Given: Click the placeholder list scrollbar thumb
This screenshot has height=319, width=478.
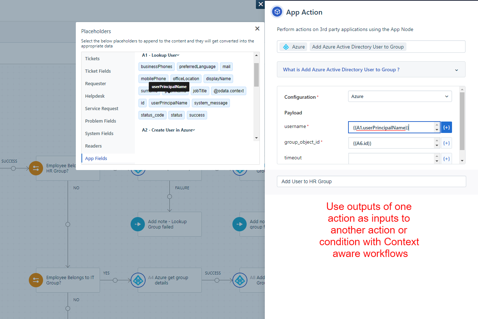Looking at the screenshot, I should tap(256, 75).
